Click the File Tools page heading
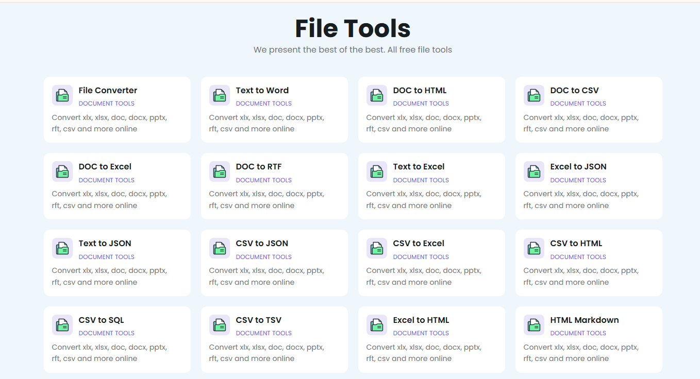700x379 pixels. tap(353, 29)
